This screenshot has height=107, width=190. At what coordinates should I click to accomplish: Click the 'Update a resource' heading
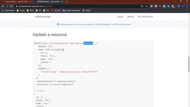pos(50,34)
